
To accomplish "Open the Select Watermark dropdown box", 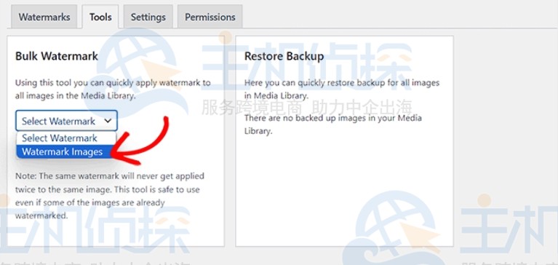I will click(x=66, y=121).
